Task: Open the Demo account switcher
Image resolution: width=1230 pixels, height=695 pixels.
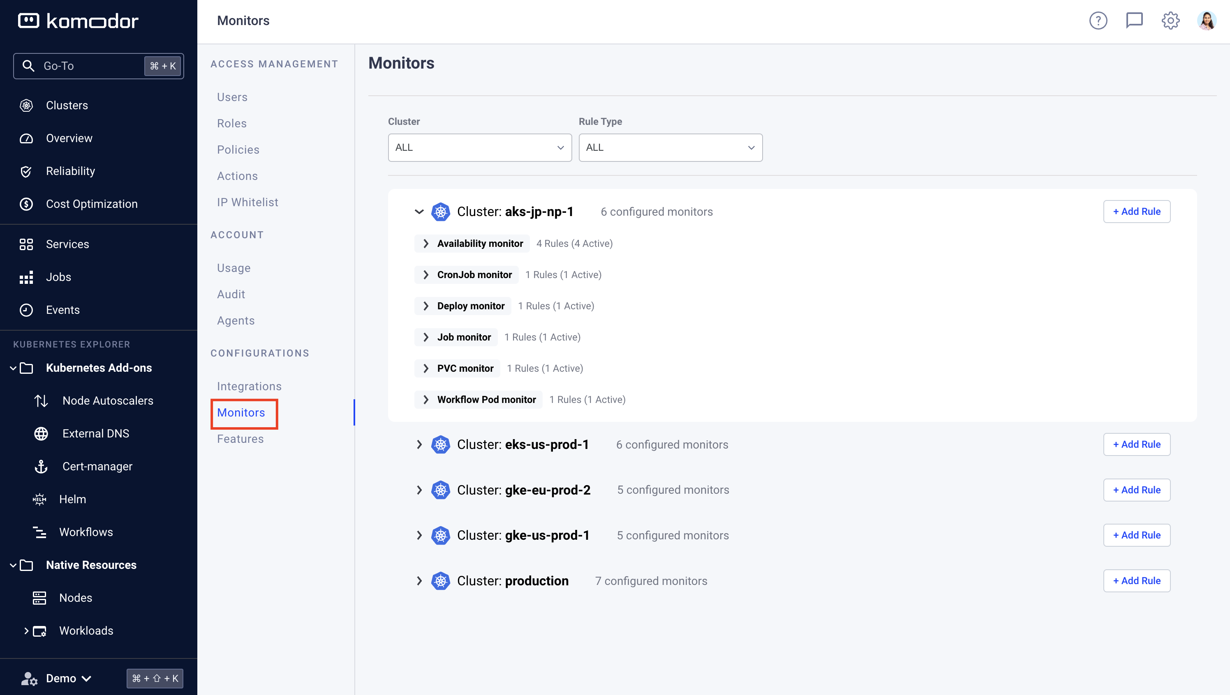Action: [68, 679]
